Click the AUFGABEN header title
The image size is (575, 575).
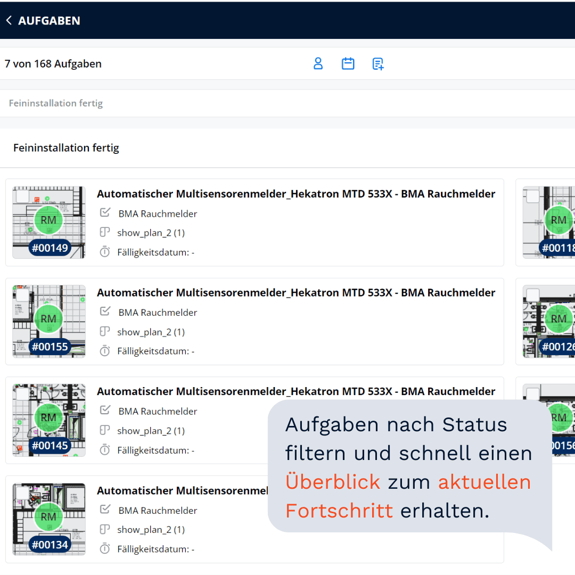point(49,21)
